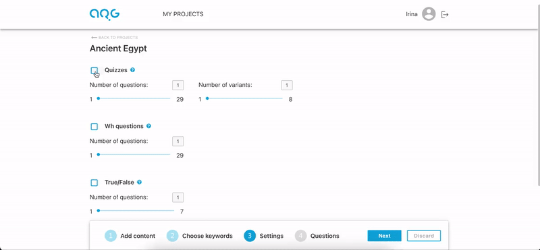
Task: Enable the Quizzes checkbox
Action: tap(94, 71)
